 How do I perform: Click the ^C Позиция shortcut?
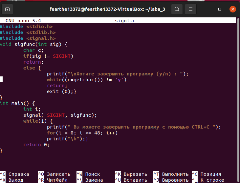coord(206,174)
